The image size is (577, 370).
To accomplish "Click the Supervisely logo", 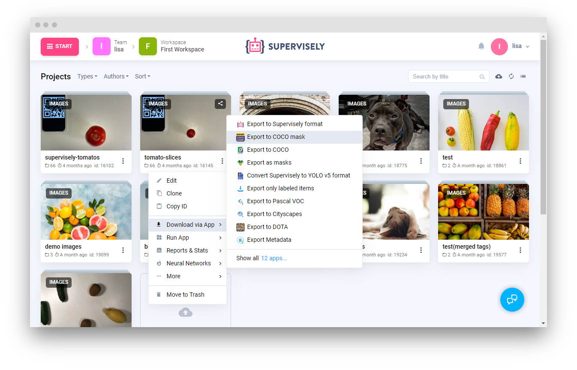I will [x=285, y=45].
